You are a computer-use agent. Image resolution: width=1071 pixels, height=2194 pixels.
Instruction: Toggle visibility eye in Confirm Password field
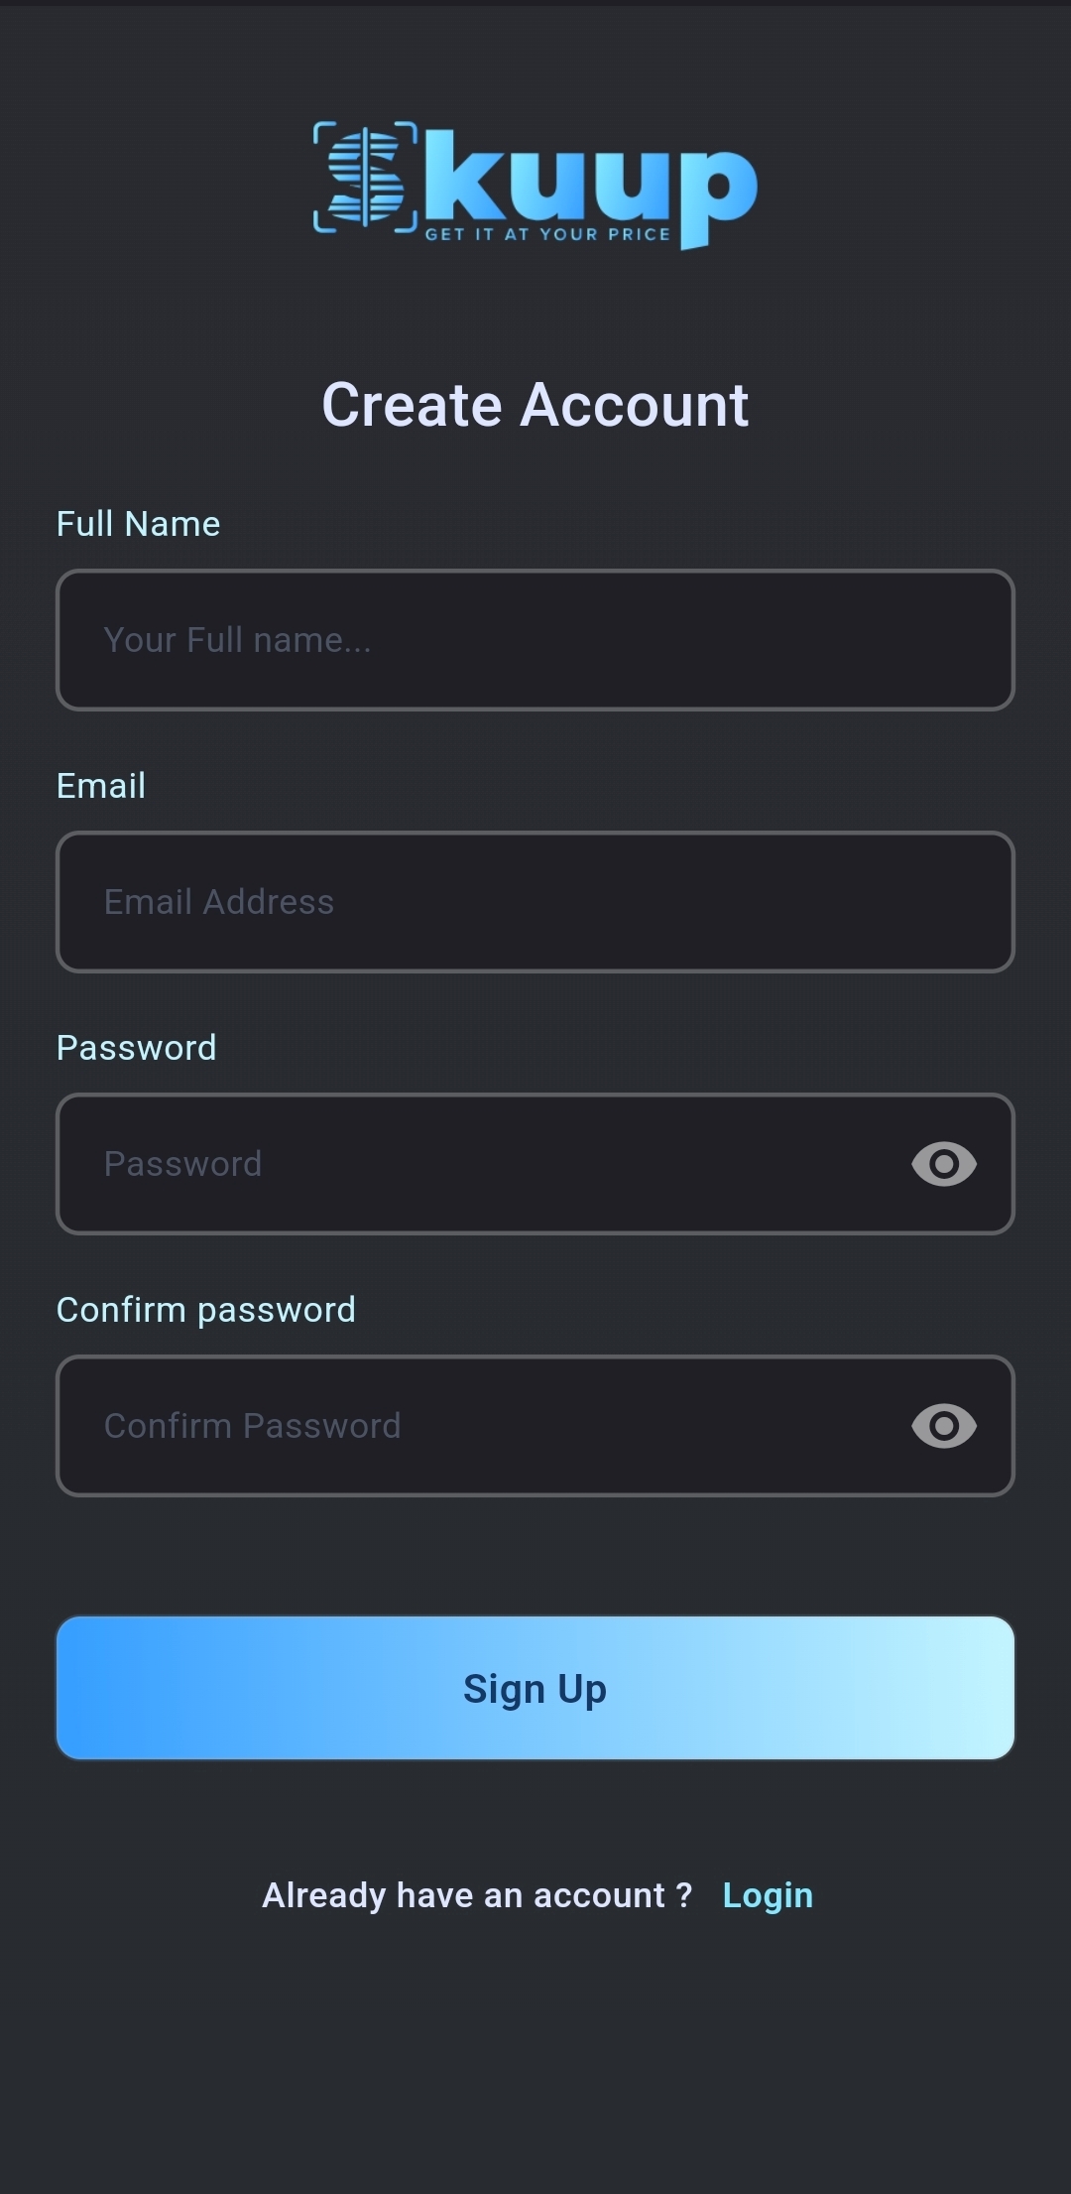coord(944,1426)
